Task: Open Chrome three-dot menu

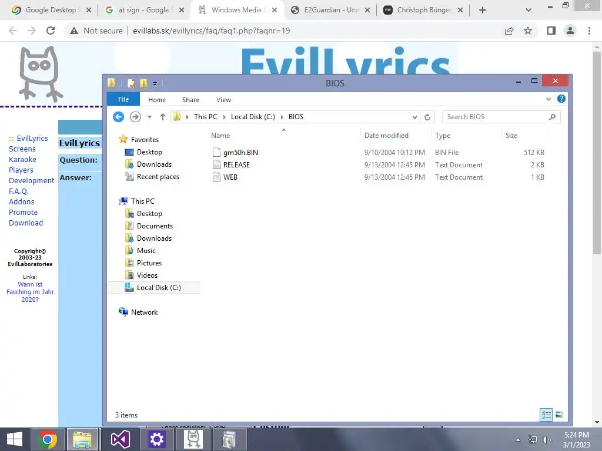Action: click(589, 31)
